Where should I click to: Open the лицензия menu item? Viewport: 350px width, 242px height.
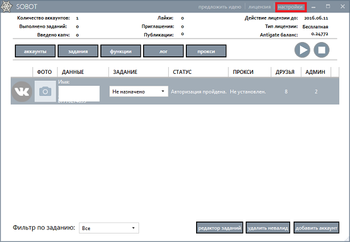[x=259, y=7]
